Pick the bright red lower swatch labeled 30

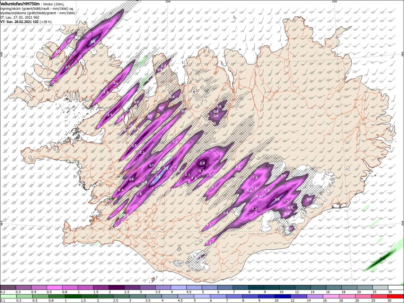(x=395, y=296)
